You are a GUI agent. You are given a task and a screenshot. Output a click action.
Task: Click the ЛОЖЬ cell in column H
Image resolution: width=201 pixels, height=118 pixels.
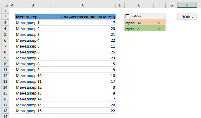click(x=187, y=17)
